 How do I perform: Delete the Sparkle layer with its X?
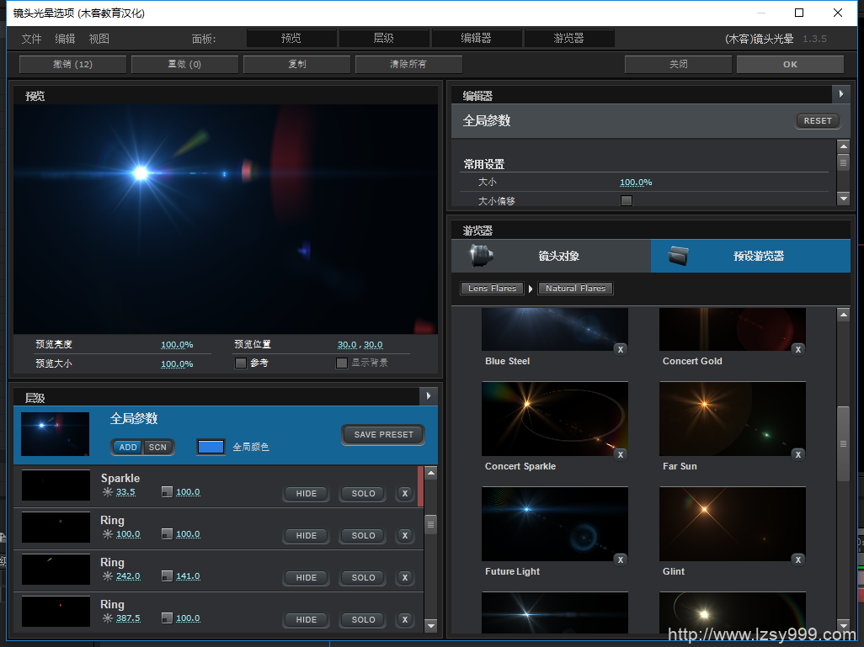[405, 494]
